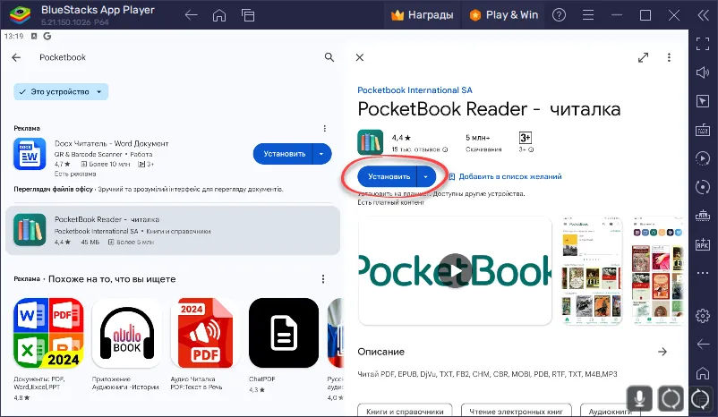Select the Книги и справочники tag

[405, 411]
